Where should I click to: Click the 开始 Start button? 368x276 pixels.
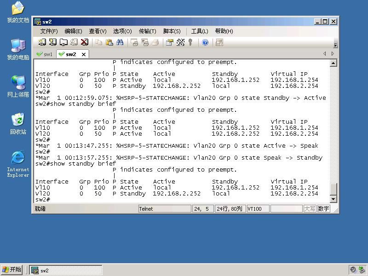coord(12,270)
